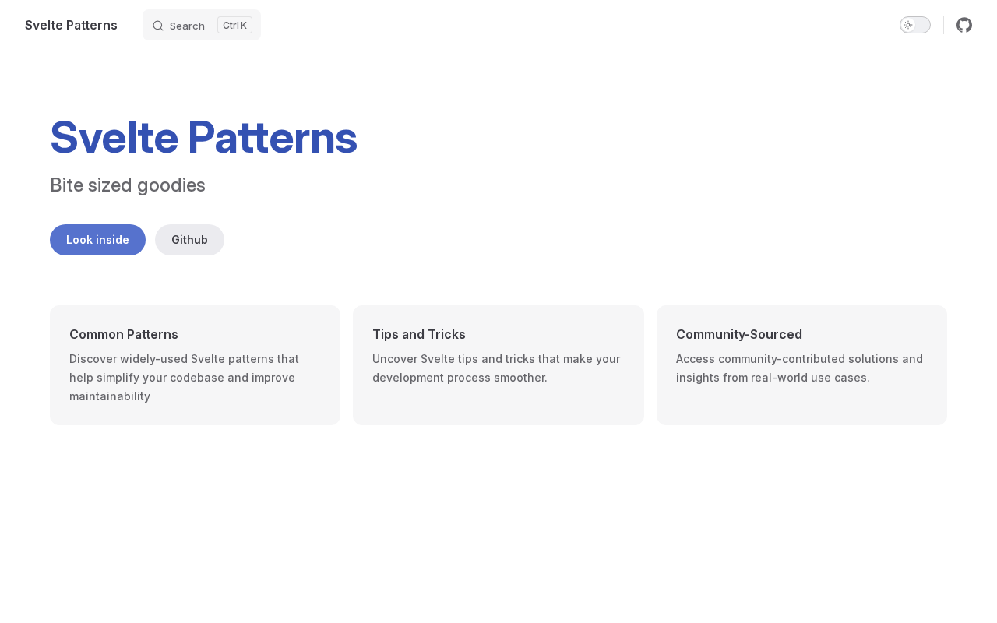Toggle the dark mode appearance switch
This screenshot has height=623, width=997.
pyautogui.click(x=915, y=25)
